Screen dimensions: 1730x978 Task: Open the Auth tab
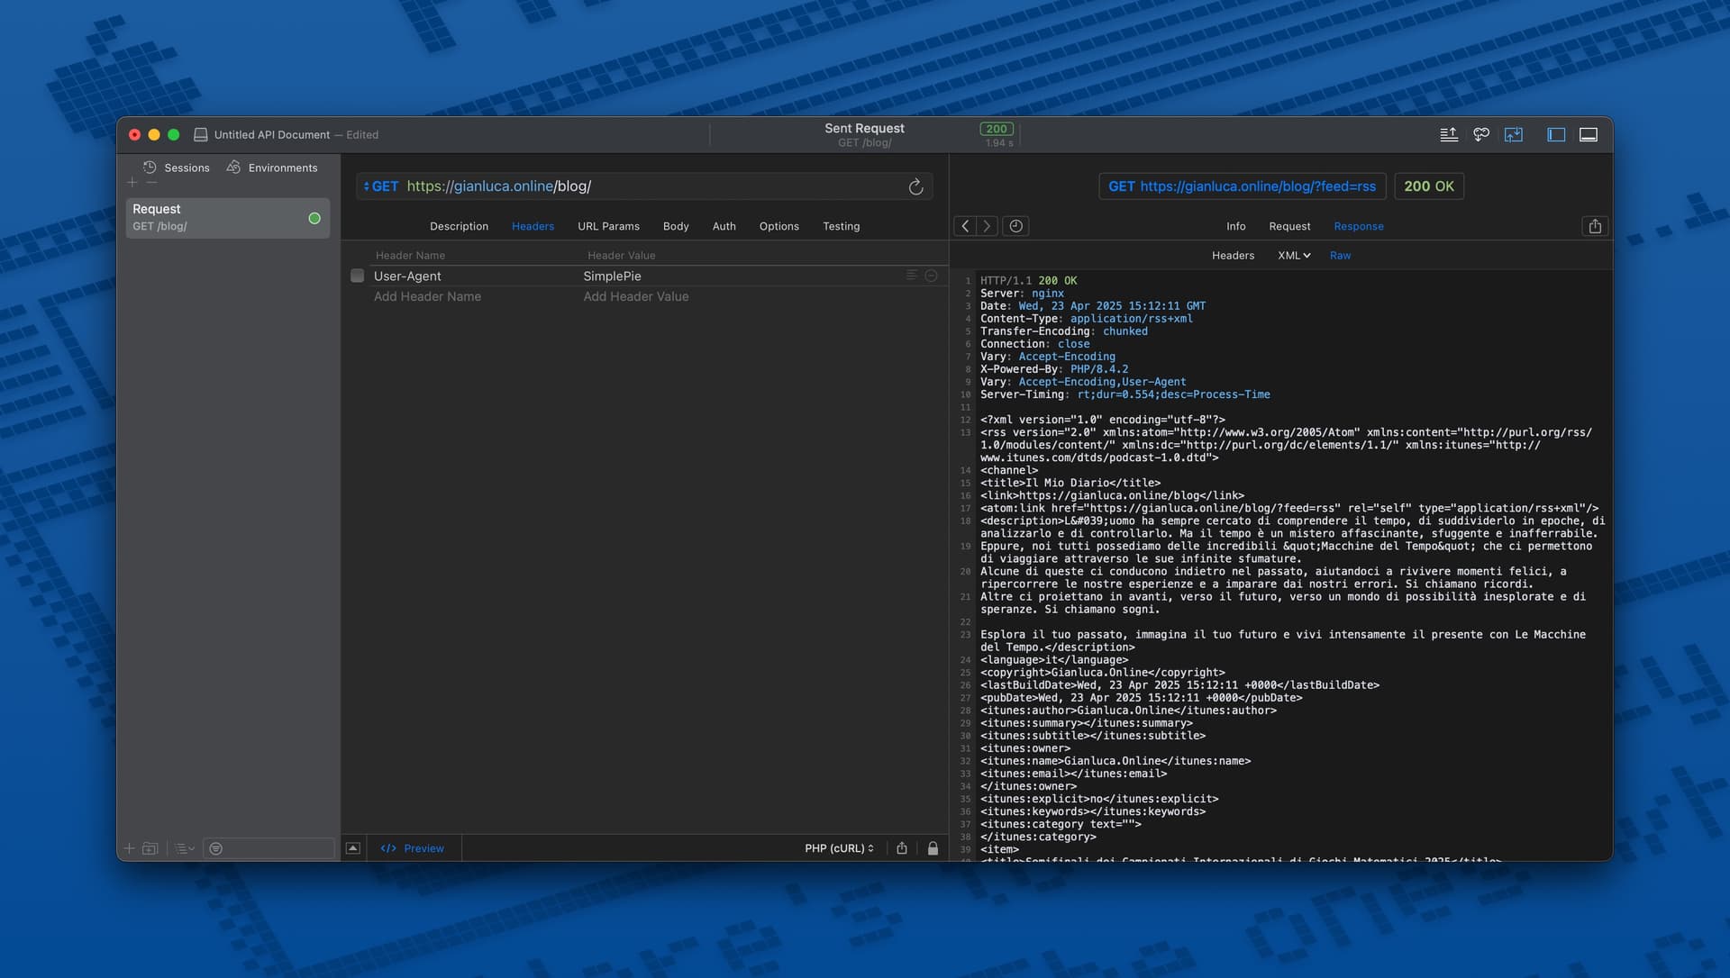click(724, 226)
